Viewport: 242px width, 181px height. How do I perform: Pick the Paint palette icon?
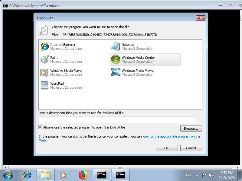(x=44, y=59)
